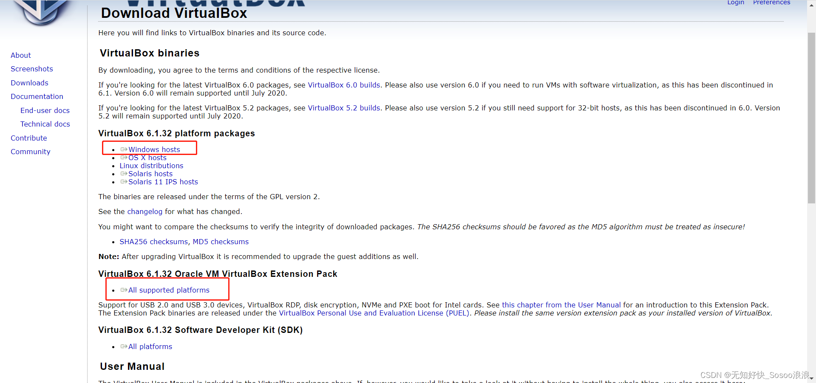The width and height of the screenshot is (816, 383).
Task: Open VirtualBox 5.2 builds link
Action: [344, 108]
